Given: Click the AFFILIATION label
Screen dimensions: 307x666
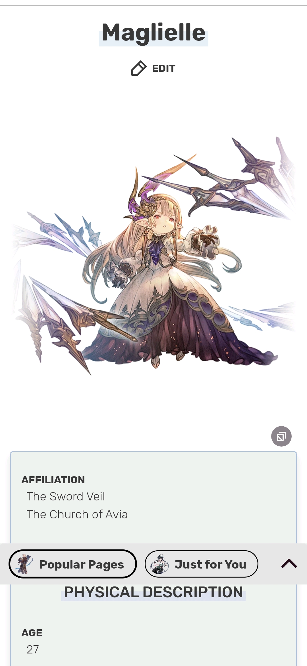Looking at the screenshot, I should click(53, 480).
